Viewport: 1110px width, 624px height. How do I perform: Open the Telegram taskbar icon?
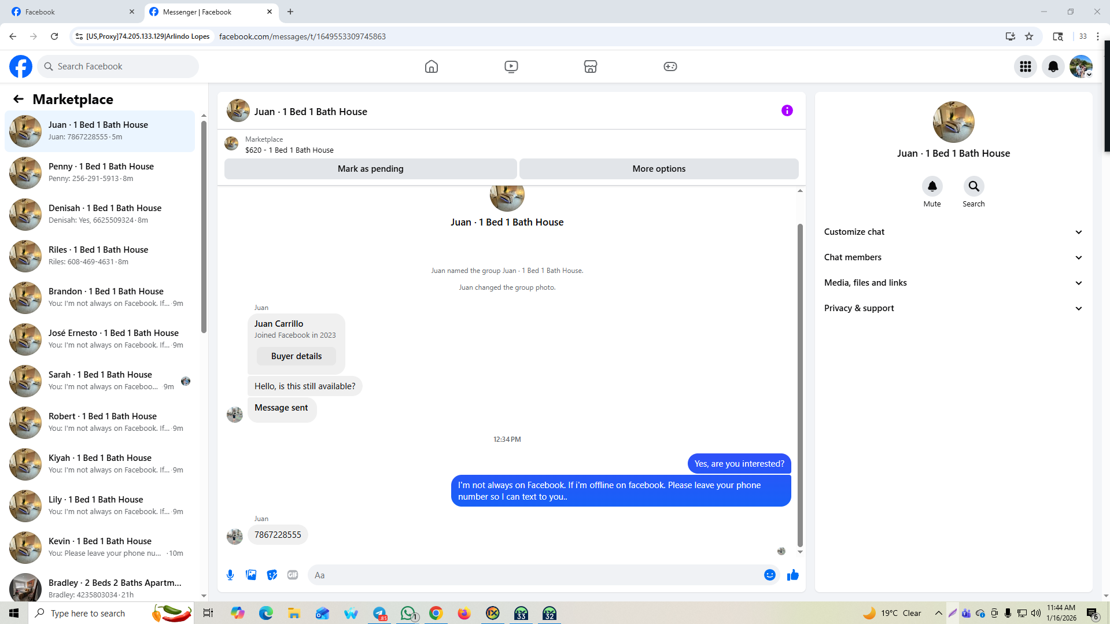[380, 613]
